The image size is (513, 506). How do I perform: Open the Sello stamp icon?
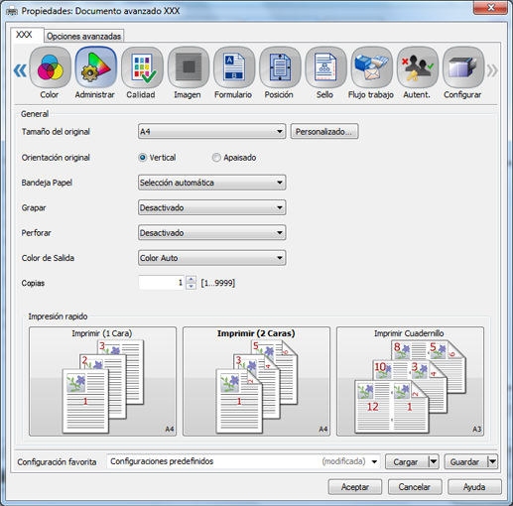325,67
